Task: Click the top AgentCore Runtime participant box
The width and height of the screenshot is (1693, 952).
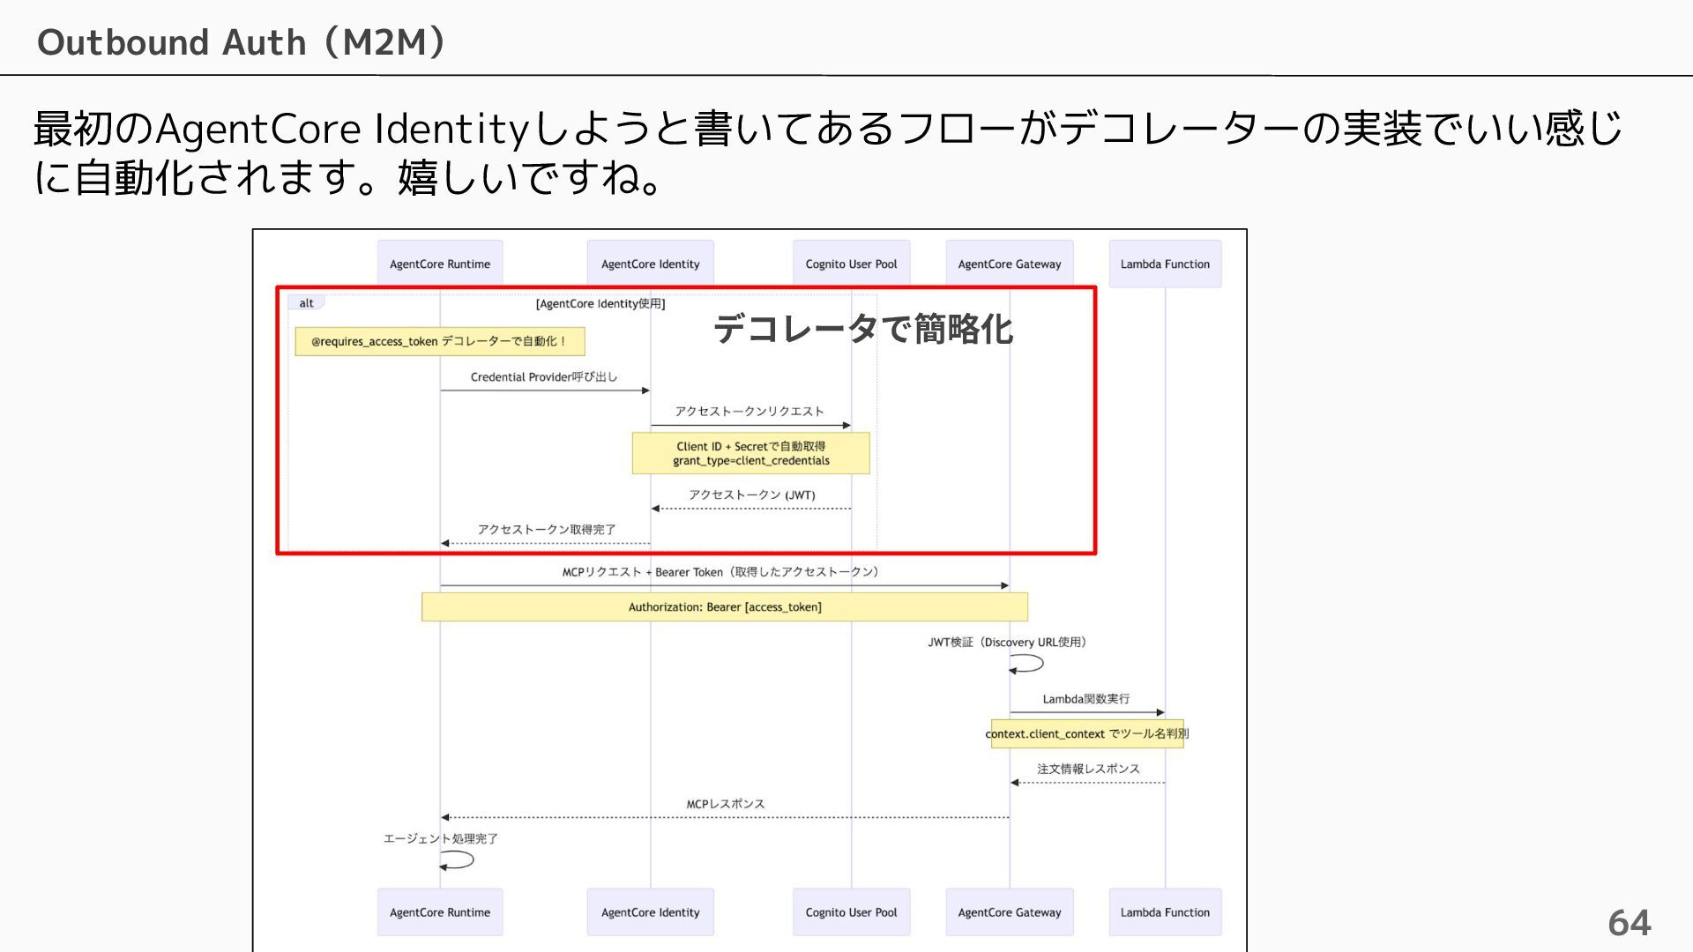Action: [440, 264]
